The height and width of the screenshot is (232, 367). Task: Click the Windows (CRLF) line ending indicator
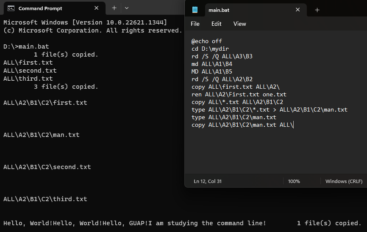pos(344,181)
